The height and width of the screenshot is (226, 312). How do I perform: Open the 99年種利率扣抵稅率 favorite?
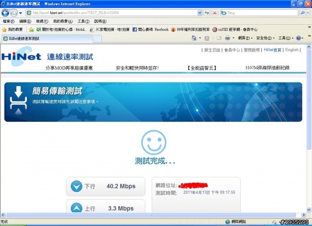191,30
